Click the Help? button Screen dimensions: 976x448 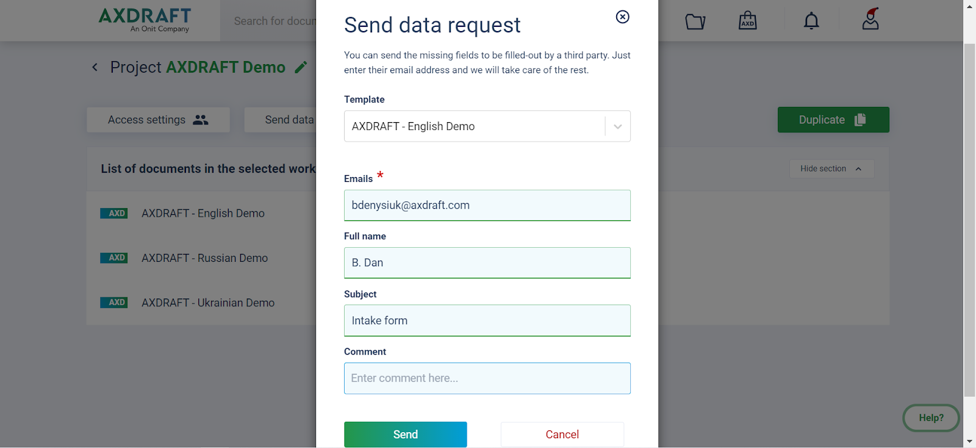931,418
